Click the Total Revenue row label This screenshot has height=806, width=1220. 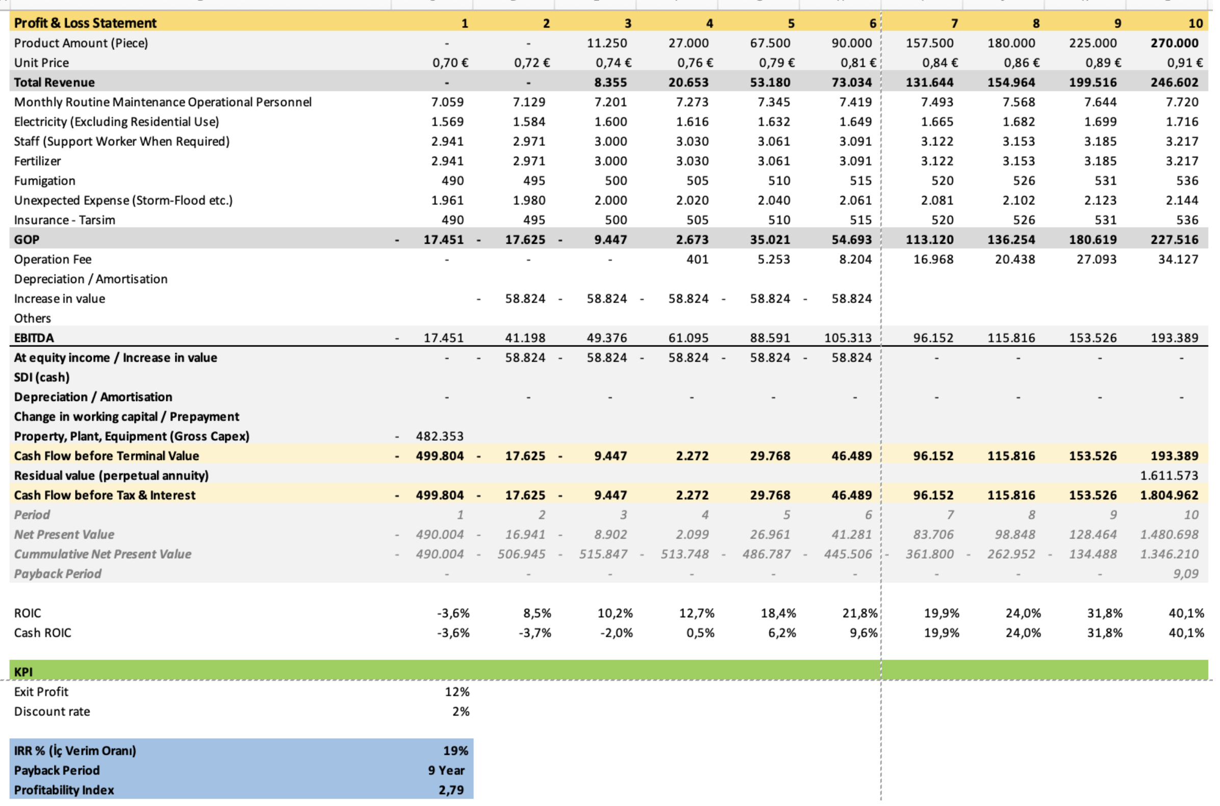[x=55, y=83]
